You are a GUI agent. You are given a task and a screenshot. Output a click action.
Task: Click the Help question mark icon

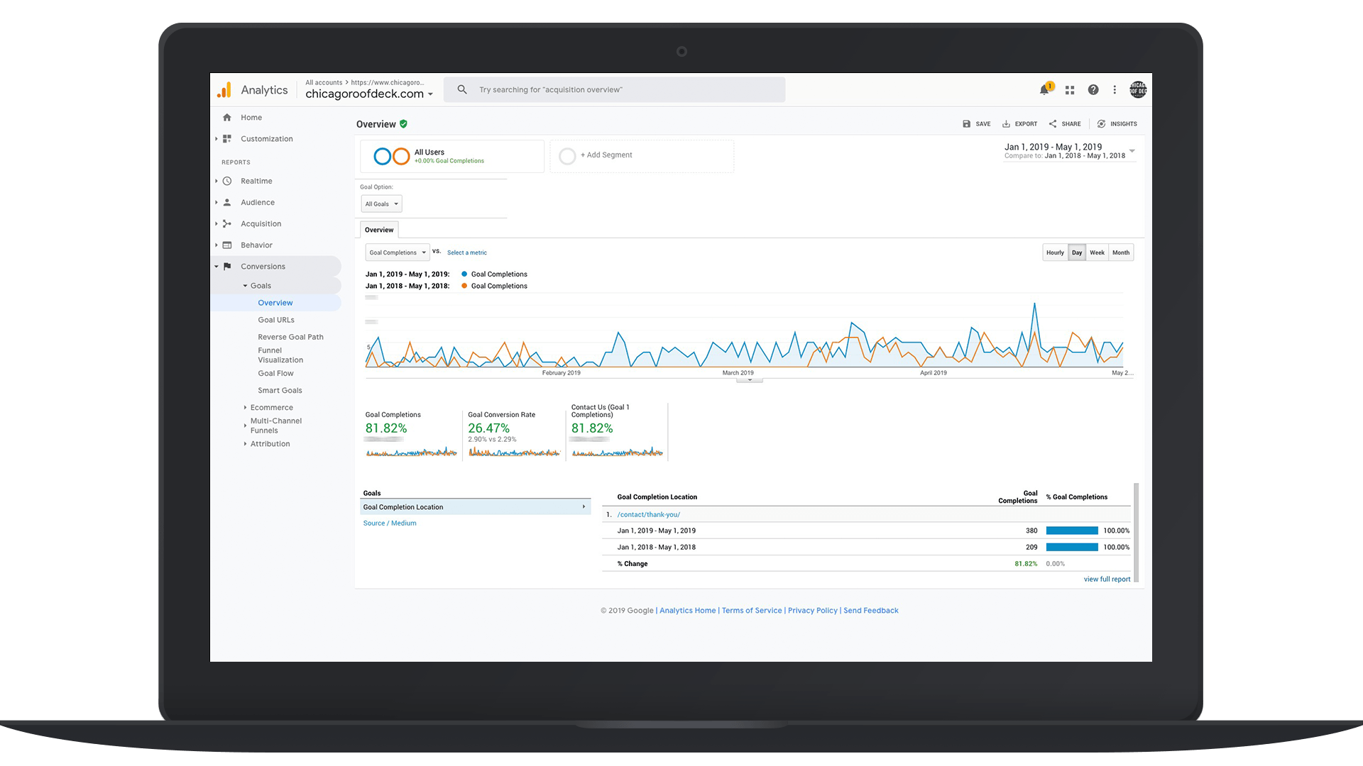(x=1092, y=89)
